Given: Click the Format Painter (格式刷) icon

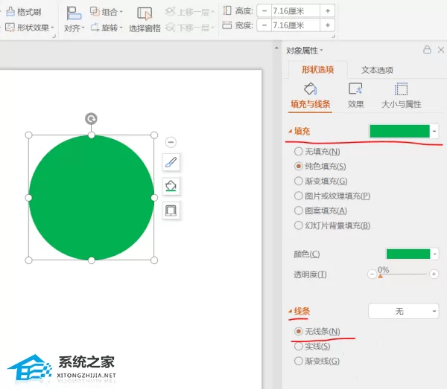Looking at the screenshot, I should pyautogui.click(x=10, y=12).
